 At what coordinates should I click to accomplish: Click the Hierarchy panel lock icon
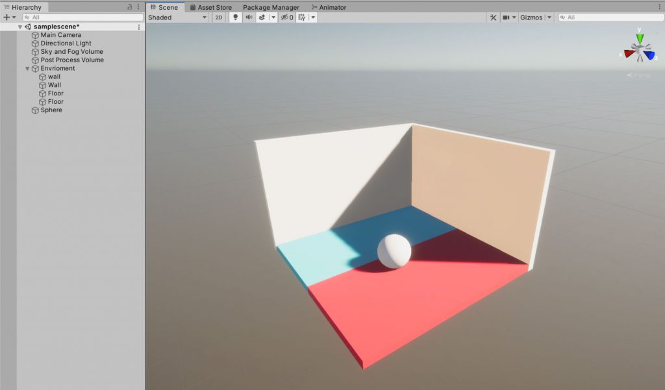point(130,7)
